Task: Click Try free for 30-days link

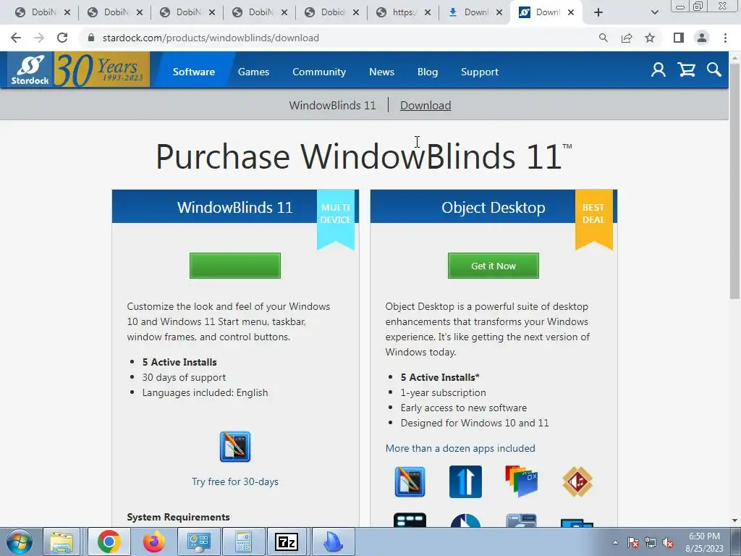Action: click(235, 481)
